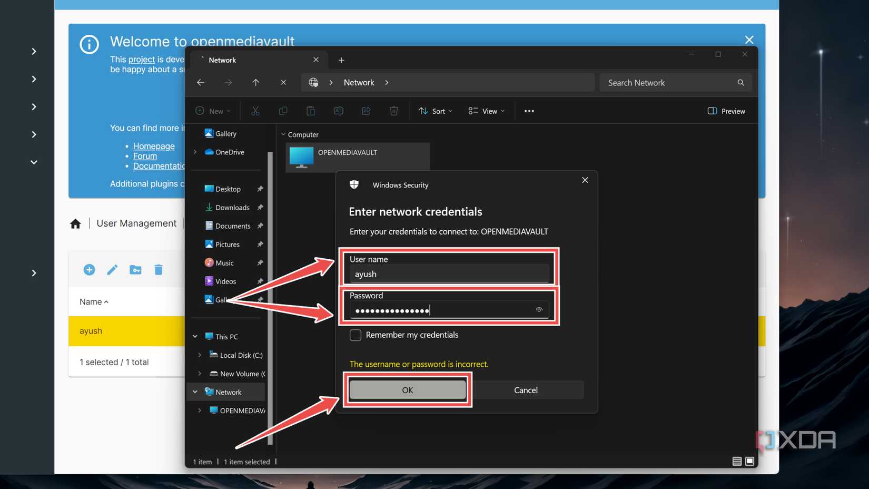Add a new tab in File Explorer
869x489 pixels.
click(x=341, y=60)
